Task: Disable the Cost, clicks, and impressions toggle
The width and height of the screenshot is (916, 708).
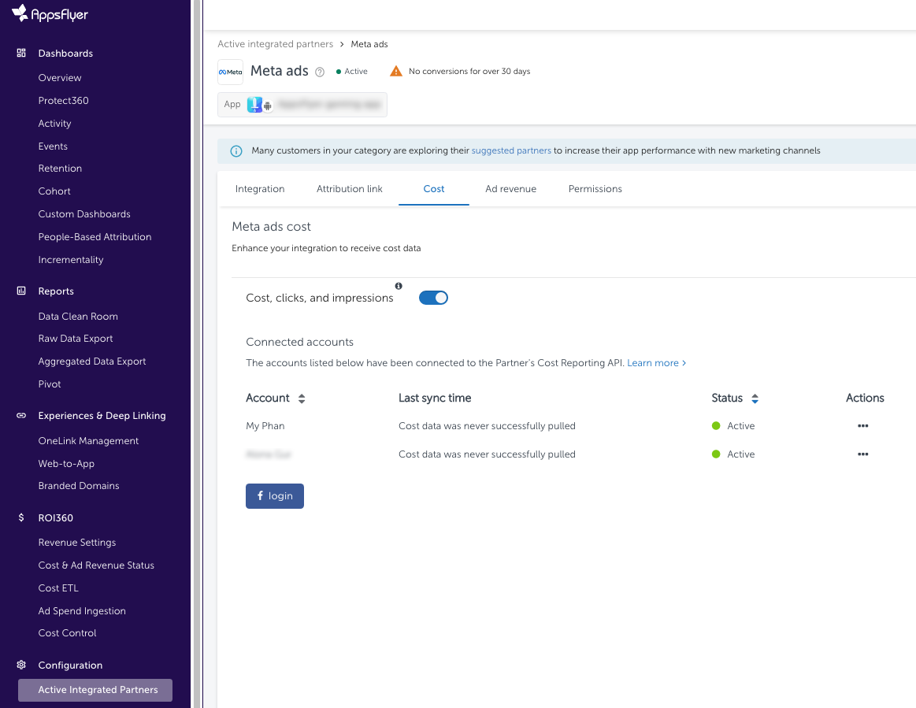Action: 433,298
